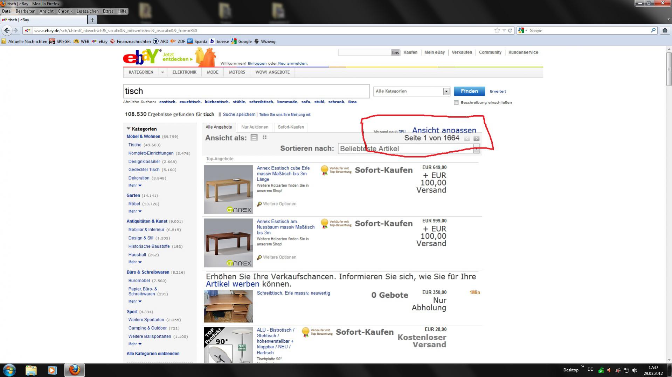Viewport: 672px width, 377px height.
Task: Launch Windows Media Player from taskbar
Action: tap(52, 370)
